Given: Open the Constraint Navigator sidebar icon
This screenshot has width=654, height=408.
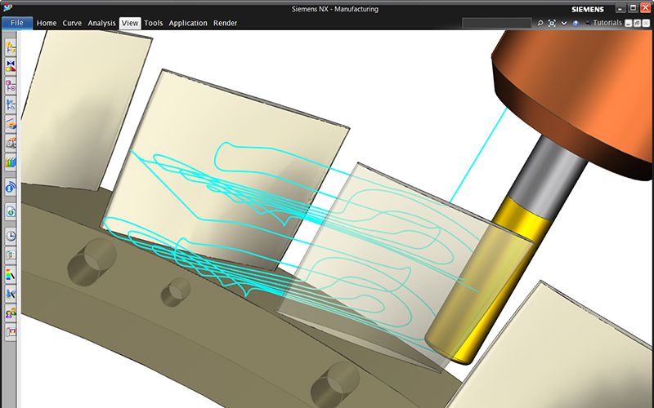Looking at the screenshot, I should (x=11, y=66).
